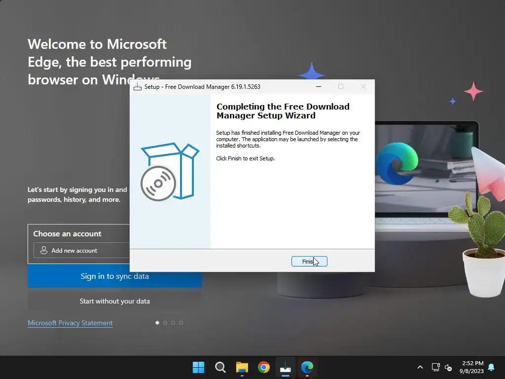Open the clock and calendar showing 2:52 PM
Image resolution: width=505 pixels, height=379 pixels.
click(x=472, y=367)
